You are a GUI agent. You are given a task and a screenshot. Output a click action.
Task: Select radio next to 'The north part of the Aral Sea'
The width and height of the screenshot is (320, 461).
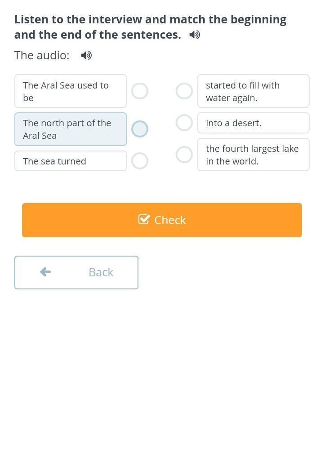(140, 129)
